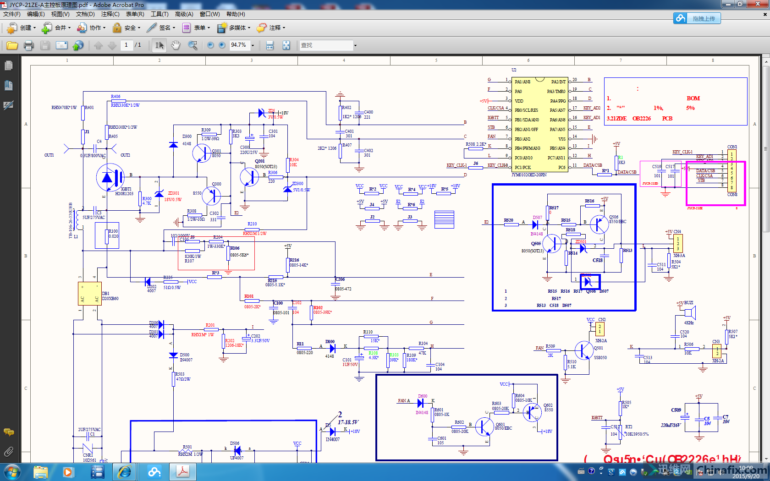770x481 pixels.
Task: Expand the Secure dropdown arrow
Action: tap(139, 28)
